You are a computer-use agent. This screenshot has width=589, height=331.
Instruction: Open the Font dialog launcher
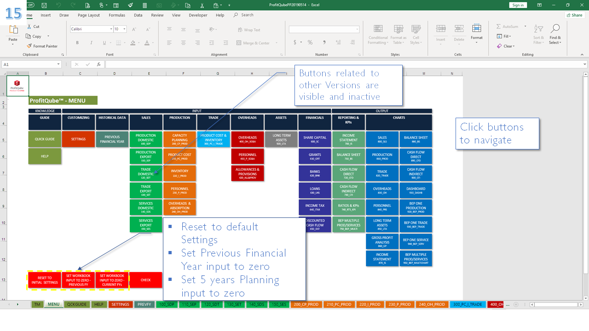click(x=154, y=54)
